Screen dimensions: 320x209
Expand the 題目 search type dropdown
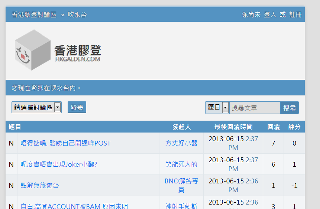(x=217, y=108)
